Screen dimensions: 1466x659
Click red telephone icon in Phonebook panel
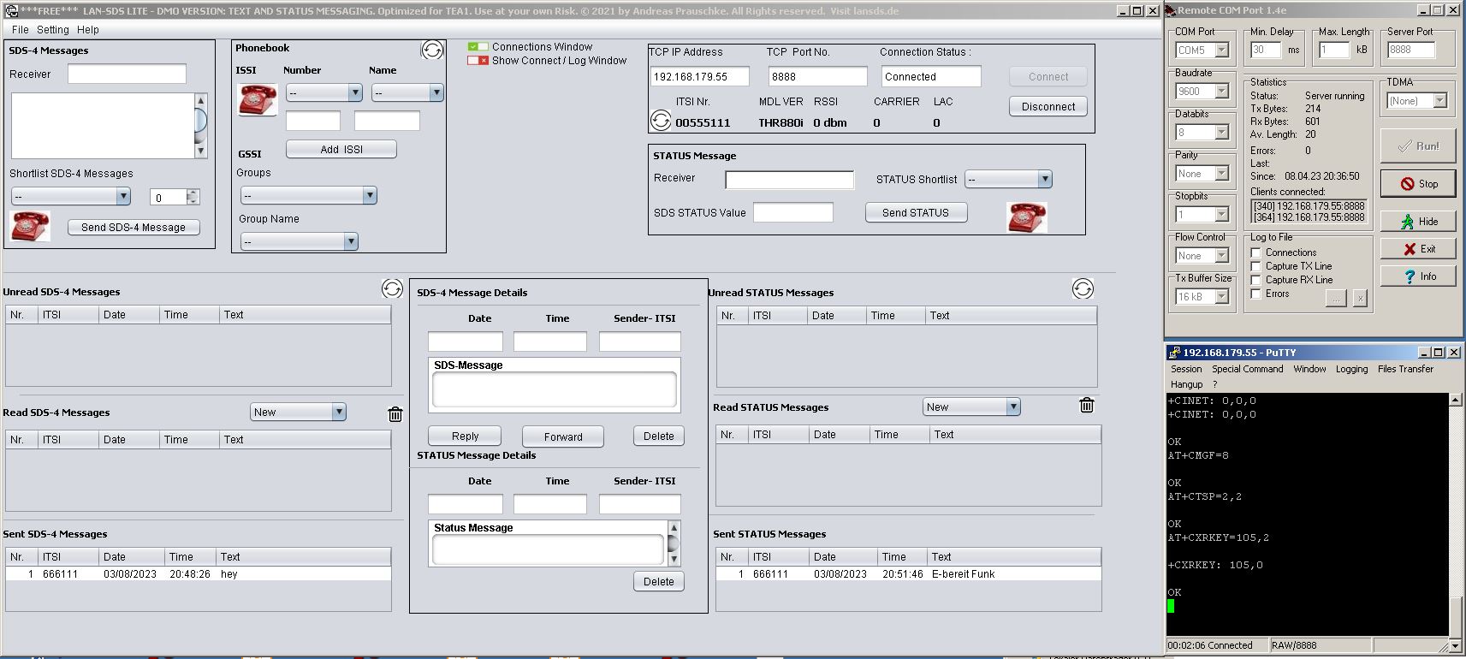click(258, 100)
